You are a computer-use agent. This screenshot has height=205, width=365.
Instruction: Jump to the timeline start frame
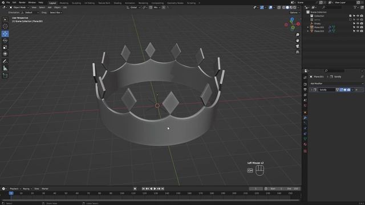[x=143, y=188]
